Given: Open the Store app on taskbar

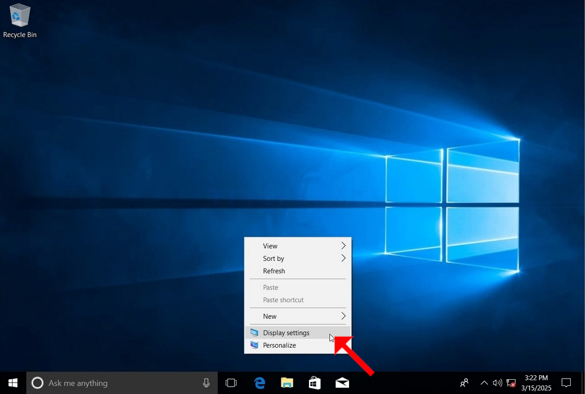Looking at the screenshot, I should (315, 383).
